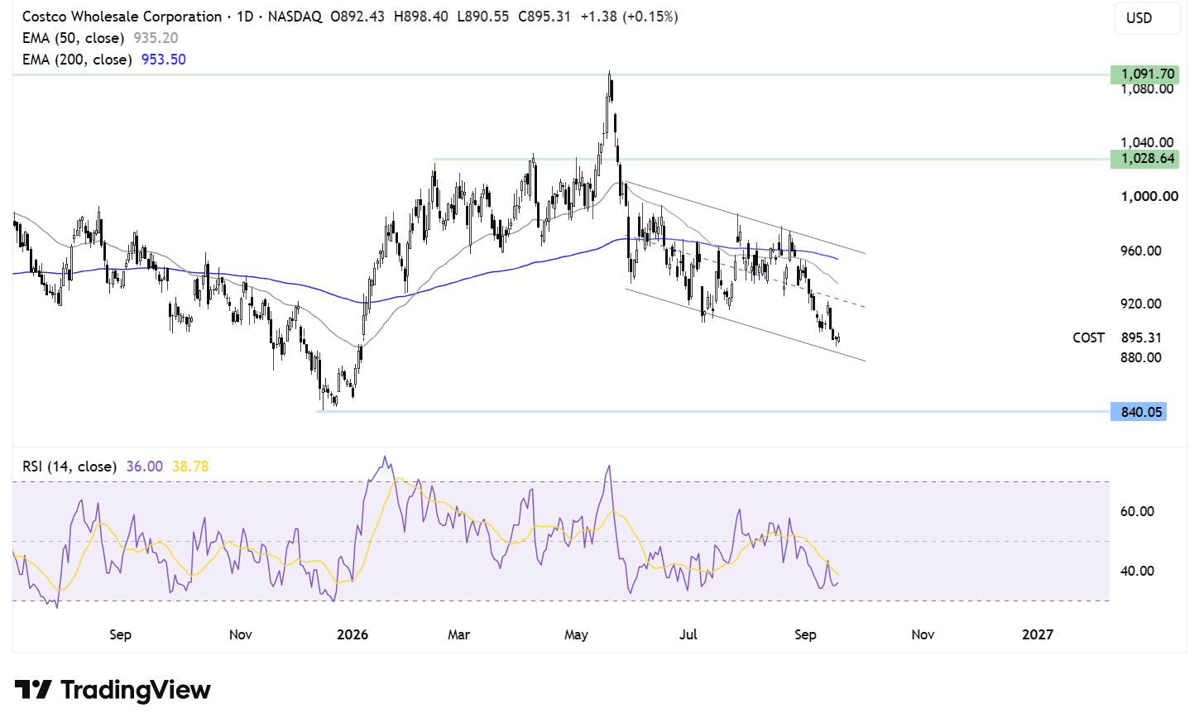Click the Jul label on time axis
Image resolution: width=1199 pixels, height=713 pixels.
[x=688, y=634]
